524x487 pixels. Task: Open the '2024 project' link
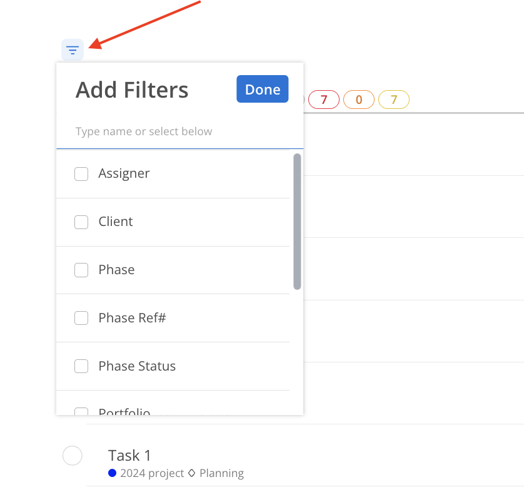click(152, 473)
